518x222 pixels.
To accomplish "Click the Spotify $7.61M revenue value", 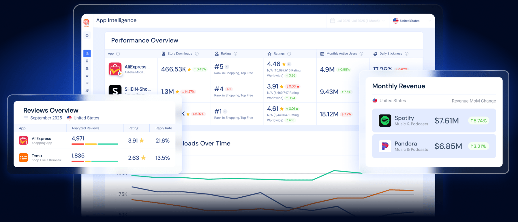I will 446,121.
